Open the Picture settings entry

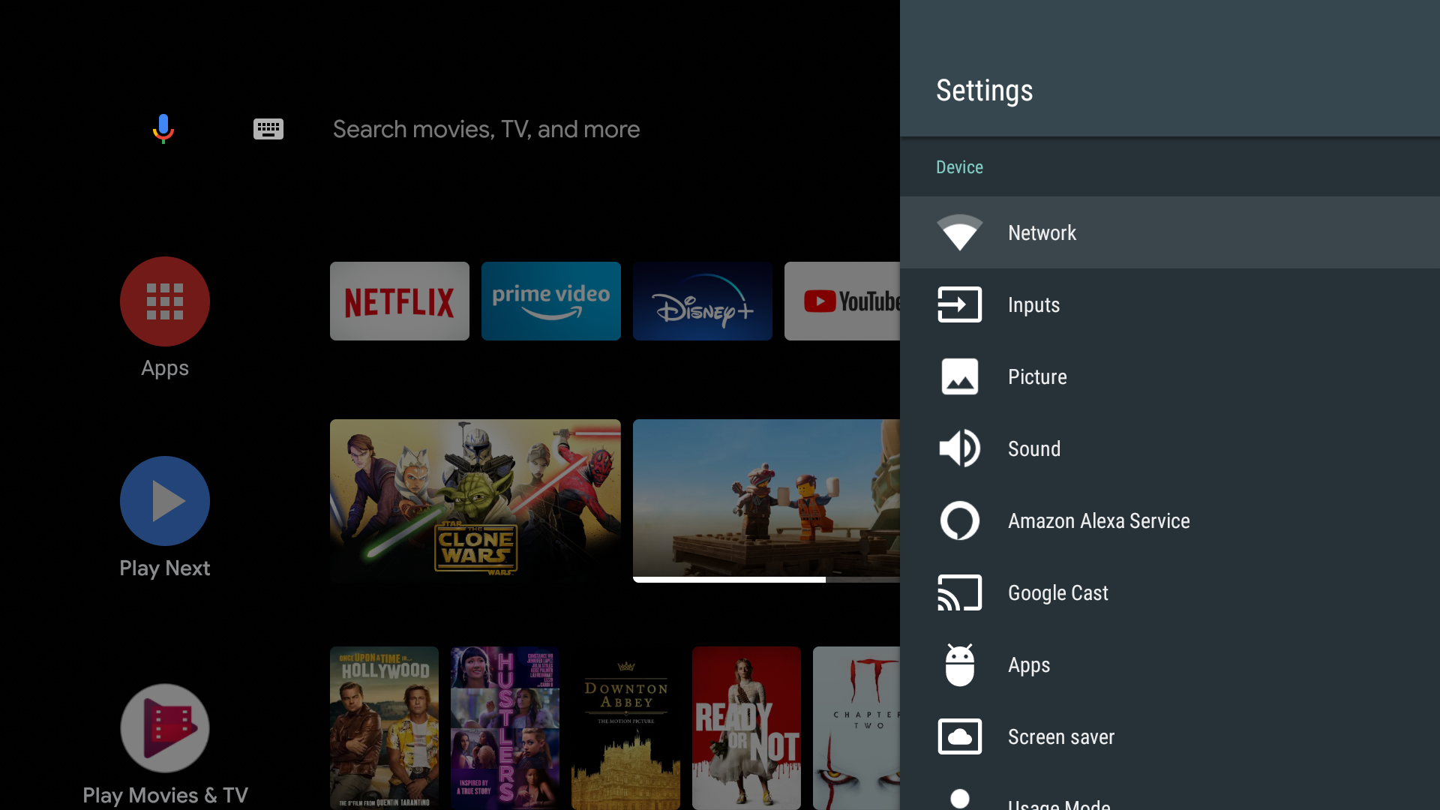1170,376
